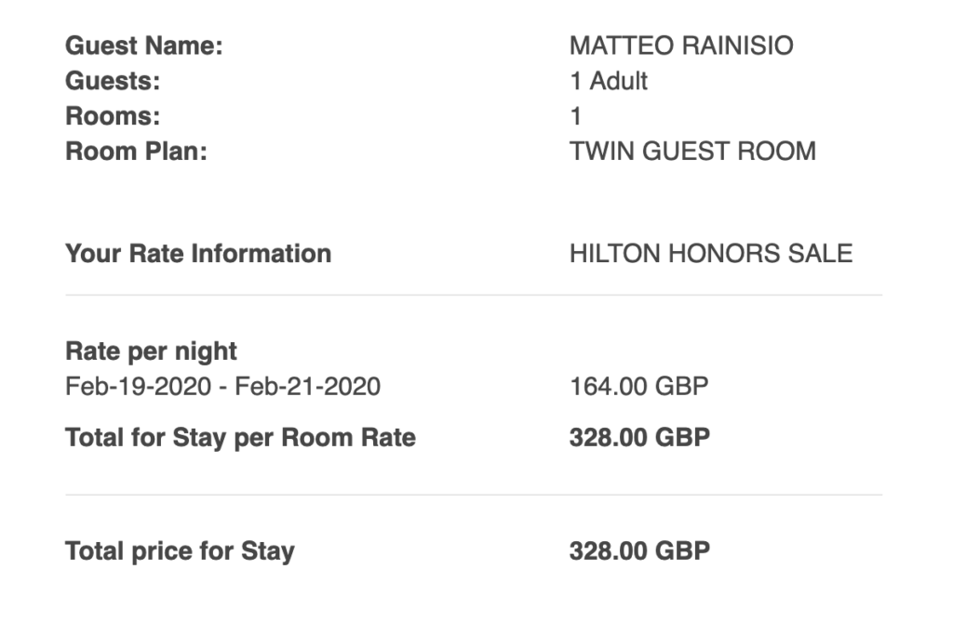This screenshot has height=622, width=953.
Task: Click the divider line above Total price for Stay
Action: point(474,495)
